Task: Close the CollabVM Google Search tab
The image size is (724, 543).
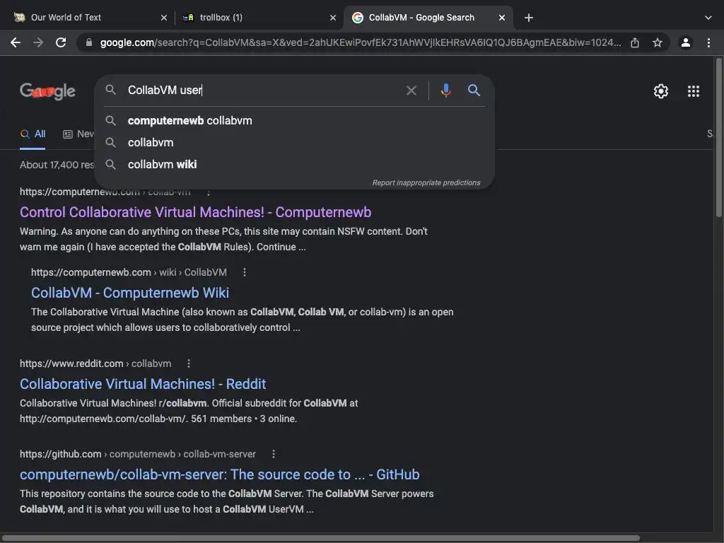Action: [502, 18]
